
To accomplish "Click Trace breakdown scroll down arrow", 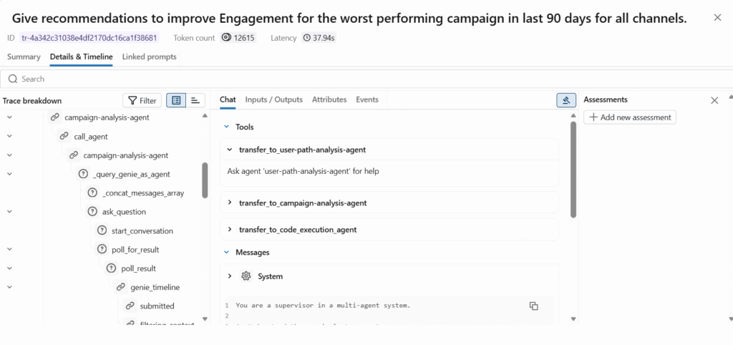I will click(205, 319).
